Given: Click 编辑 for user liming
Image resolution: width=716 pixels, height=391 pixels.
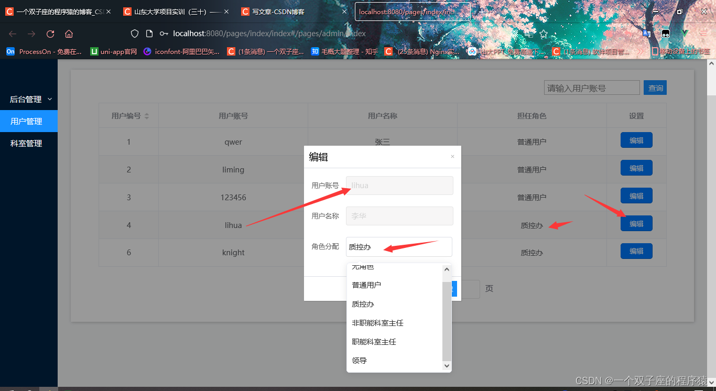Looking at the screenshot, I should coord(636,168).
